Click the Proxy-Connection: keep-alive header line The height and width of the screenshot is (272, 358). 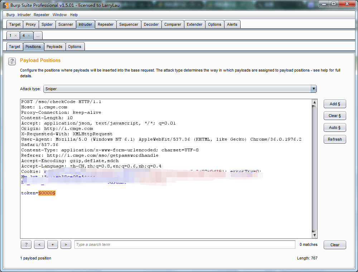point(61,112)
